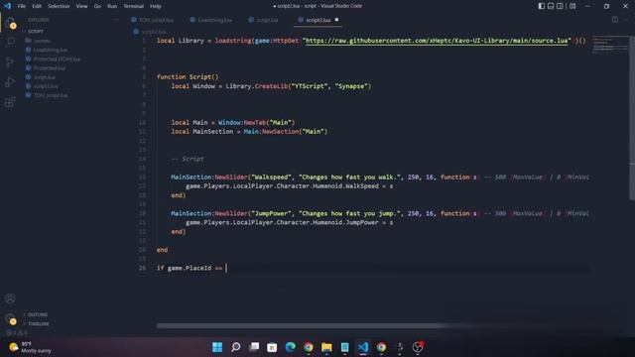Click the code minimap preview
Viewport: 635px width, 357px height.
pos(609,46)
